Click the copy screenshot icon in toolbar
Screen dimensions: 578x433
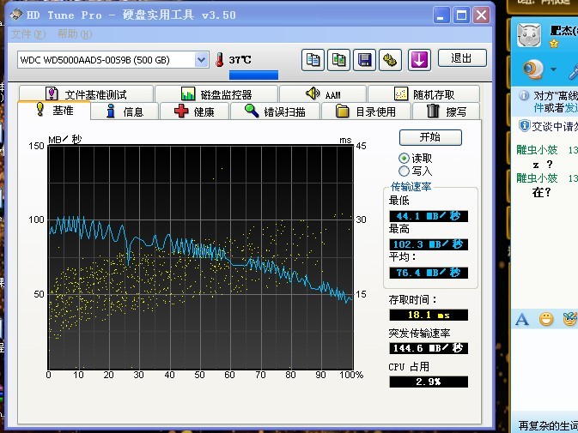pyautogui.click(x=339, y=59)
